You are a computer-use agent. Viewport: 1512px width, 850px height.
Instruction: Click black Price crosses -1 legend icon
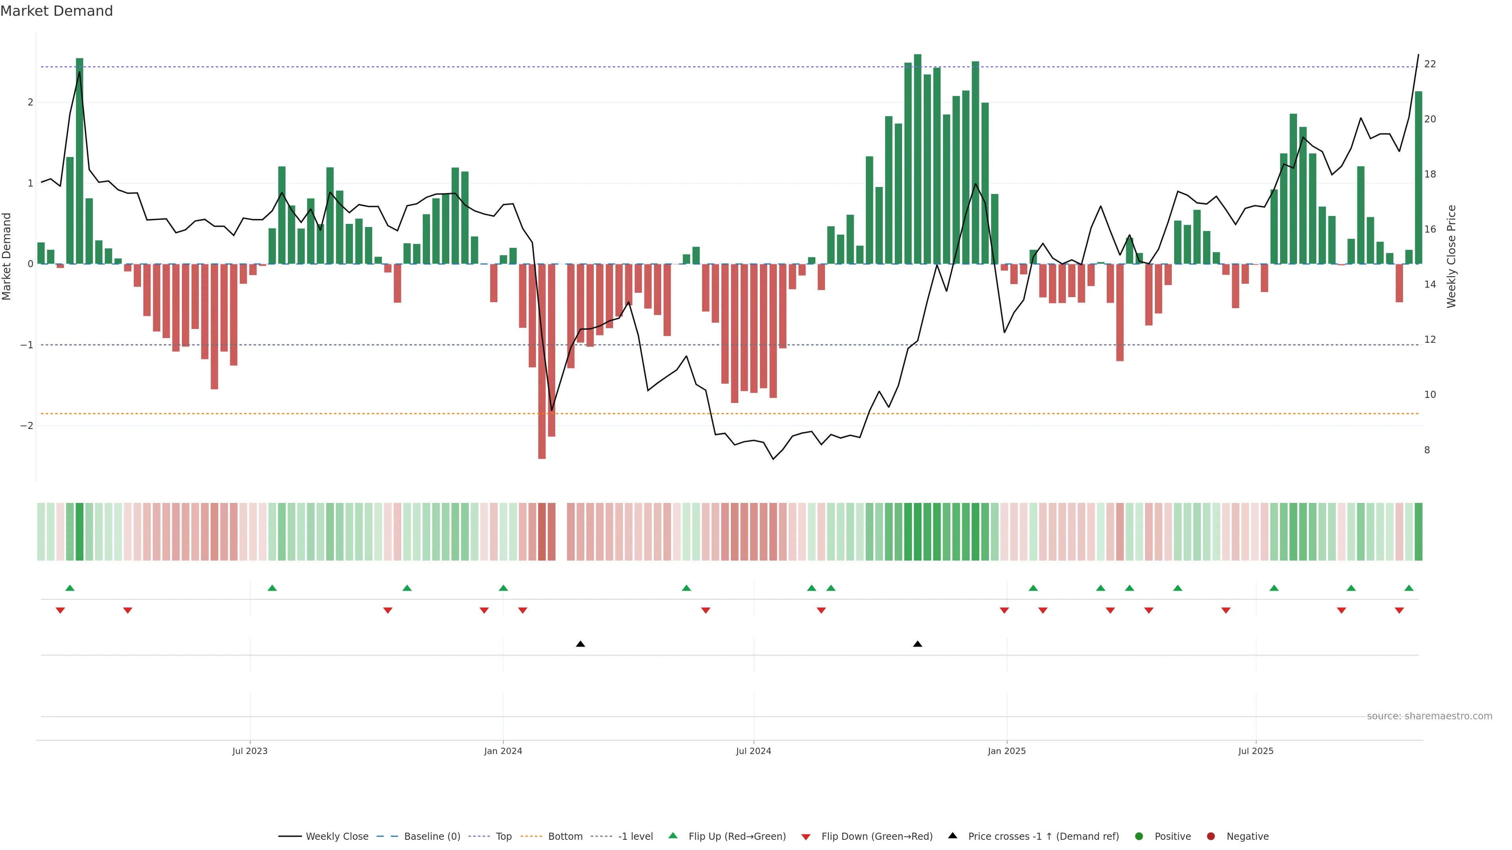coord(952,836)
